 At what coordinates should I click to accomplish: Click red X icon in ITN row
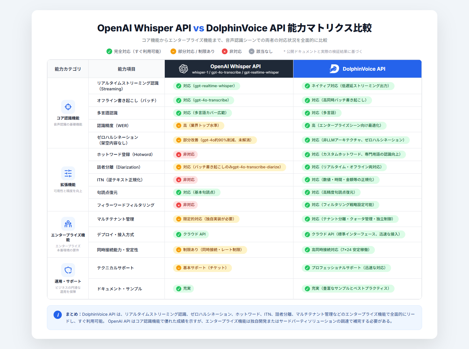click(179, 180)
